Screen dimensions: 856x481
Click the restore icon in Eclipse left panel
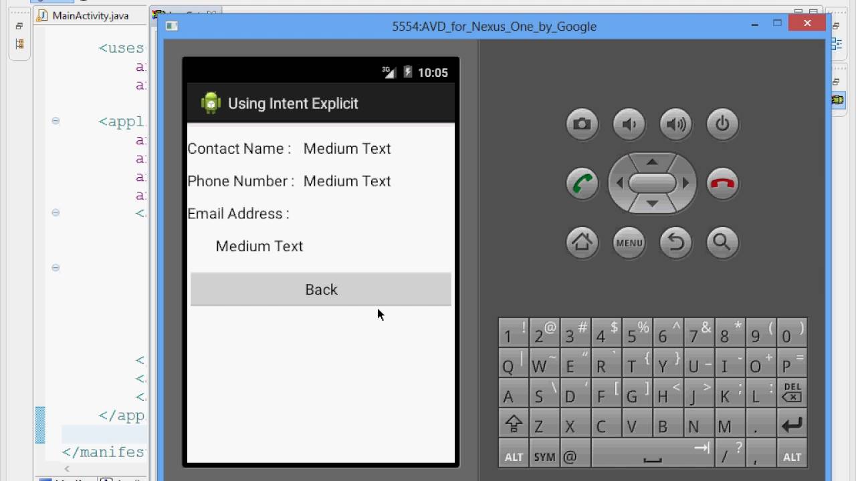coord(19,26)
